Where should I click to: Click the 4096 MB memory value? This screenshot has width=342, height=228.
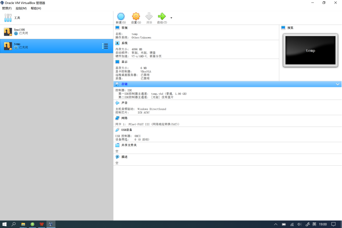(137, 49)
